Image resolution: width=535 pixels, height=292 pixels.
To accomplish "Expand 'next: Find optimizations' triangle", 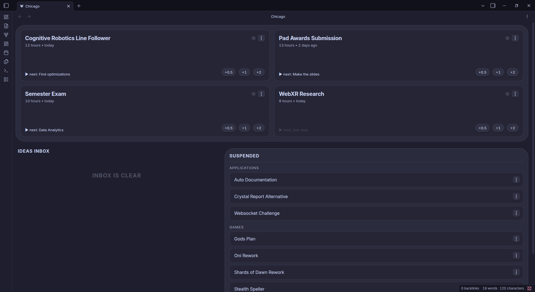I will [27, 74].
